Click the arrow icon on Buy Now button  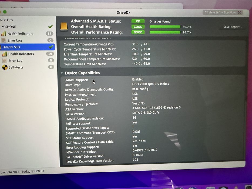[x=240, y=12]
